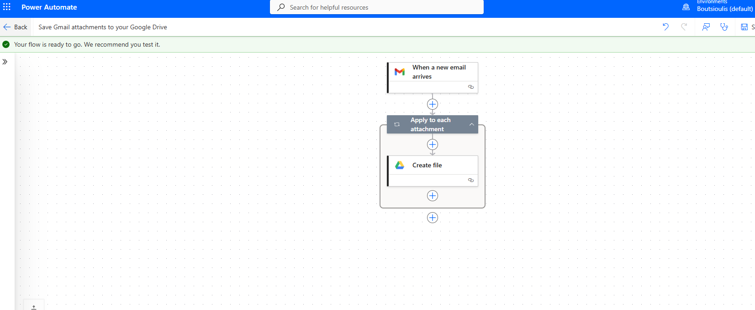Click the Redo arrow icon

tap(684, 27)
